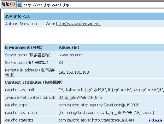Click the caucho.login label

click(x=16, y=105)
